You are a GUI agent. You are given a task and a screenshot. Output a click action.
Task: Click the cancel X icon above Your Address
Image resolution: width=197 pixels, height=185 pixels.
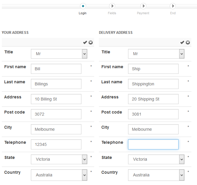click(x=91, y=42)
